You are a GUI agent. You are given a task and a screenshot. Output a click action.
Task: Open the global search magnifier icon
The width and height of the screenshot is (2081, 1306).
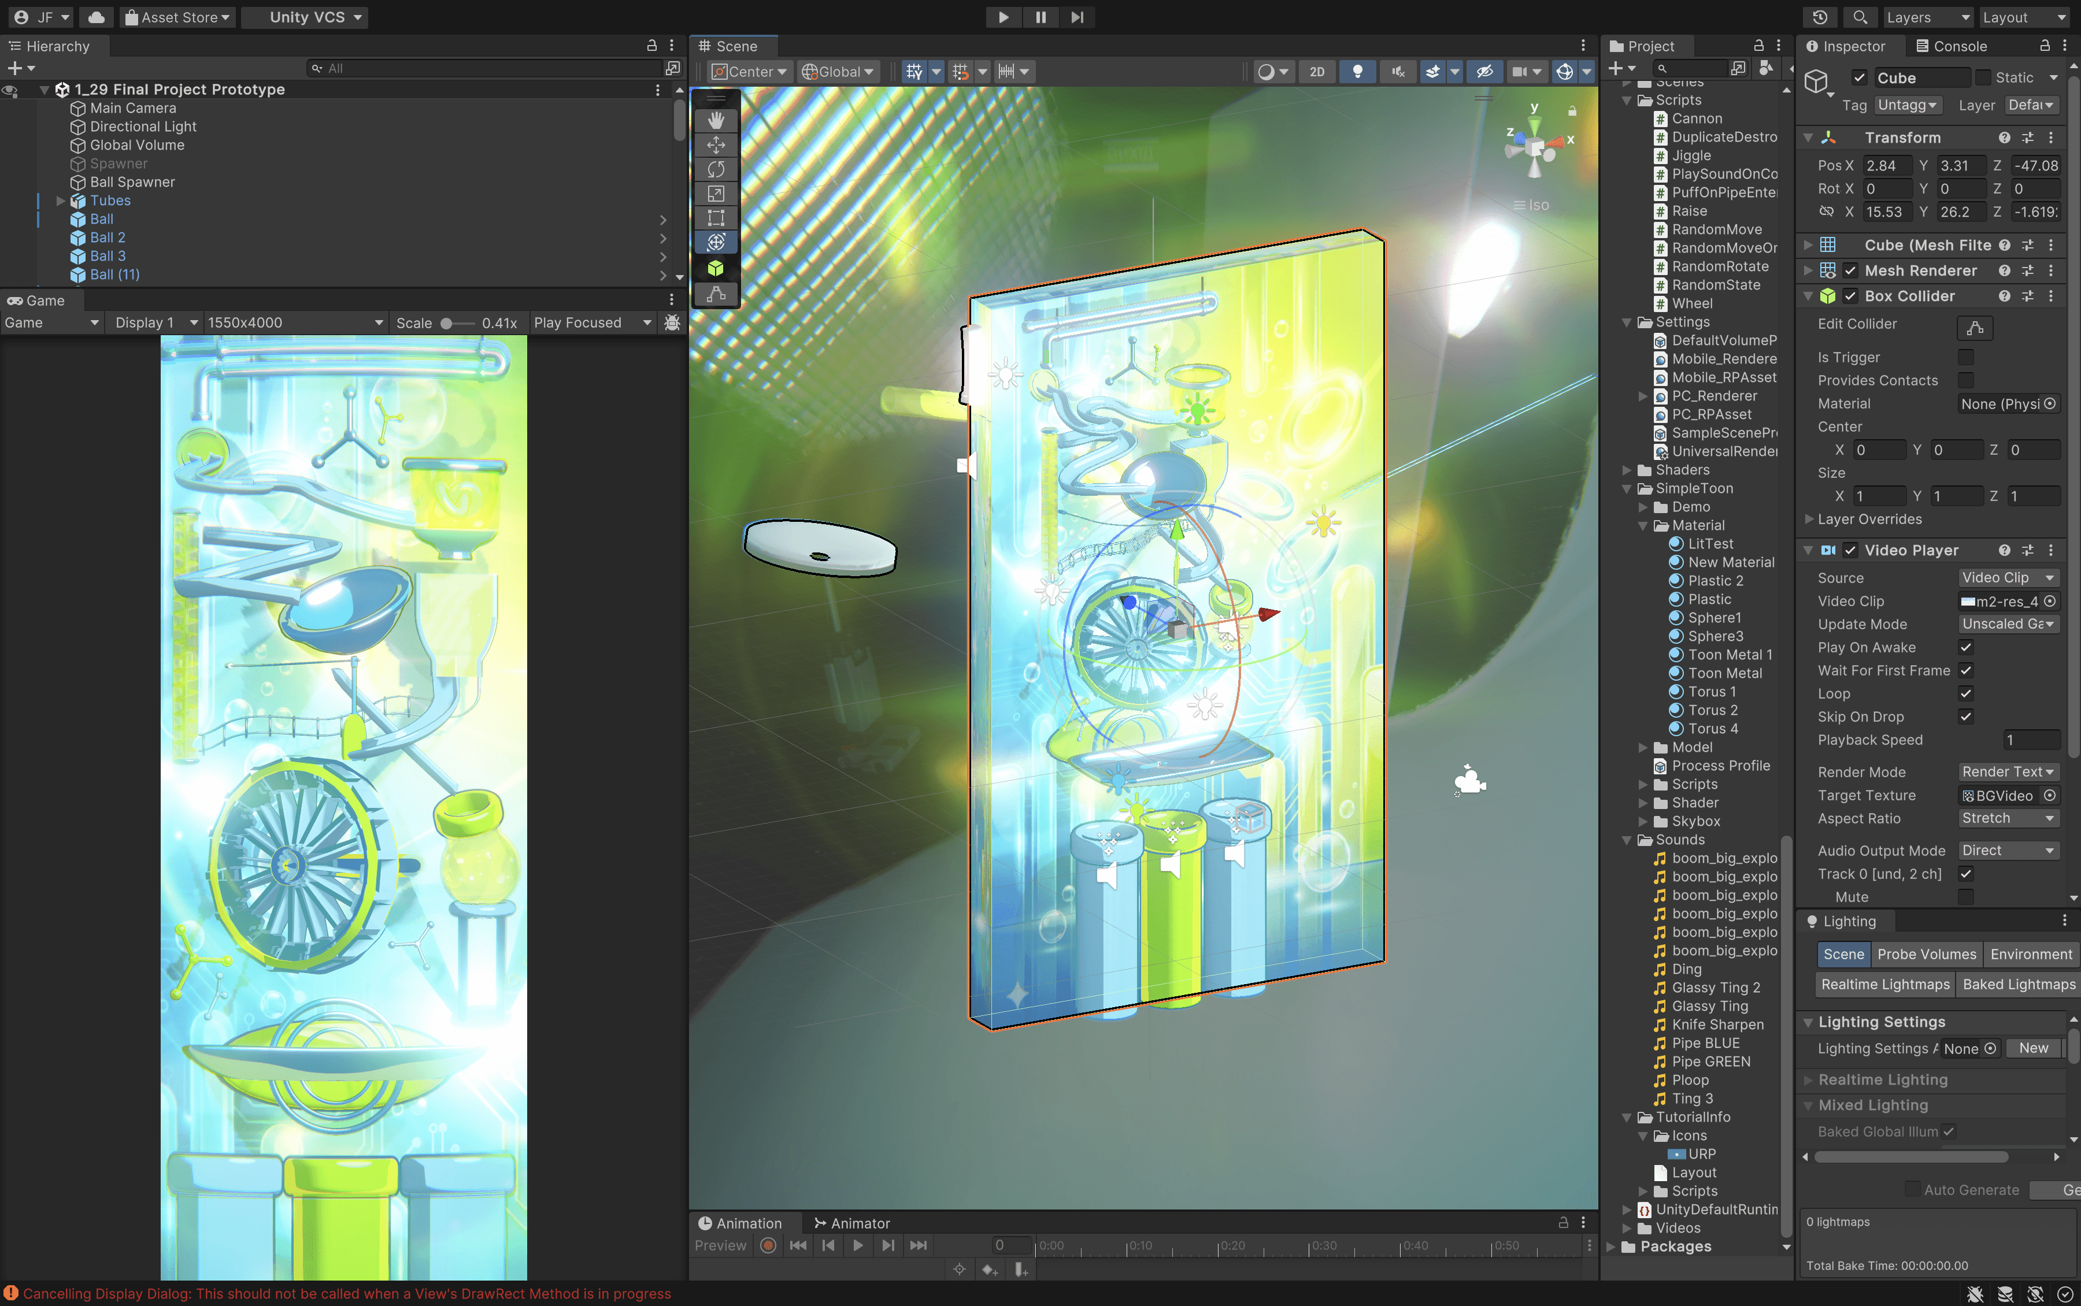pos(1860,17)
